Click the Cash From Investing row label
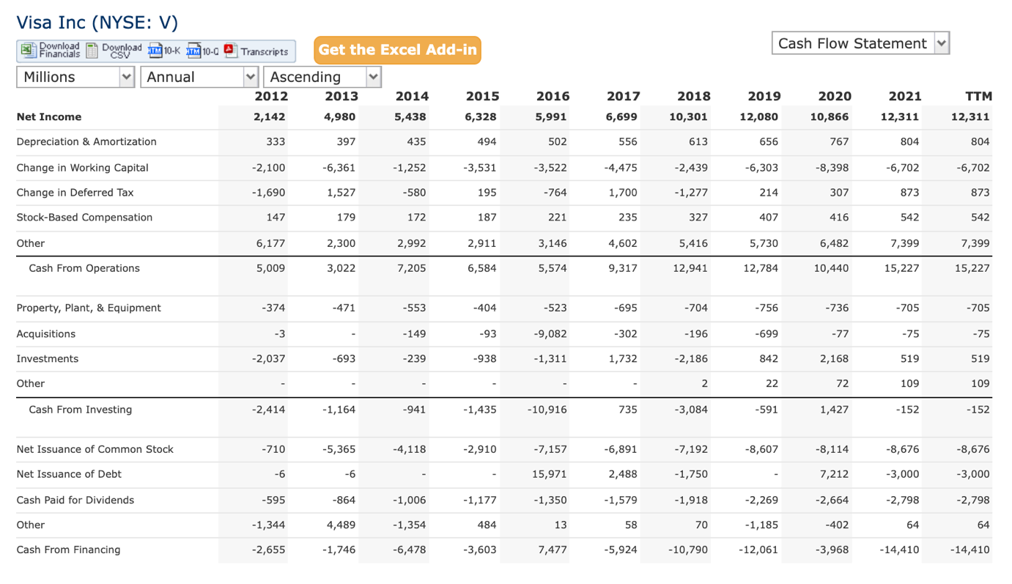Image resolution: width=1012 pixels, height=584 pixels. pos(81,410)
